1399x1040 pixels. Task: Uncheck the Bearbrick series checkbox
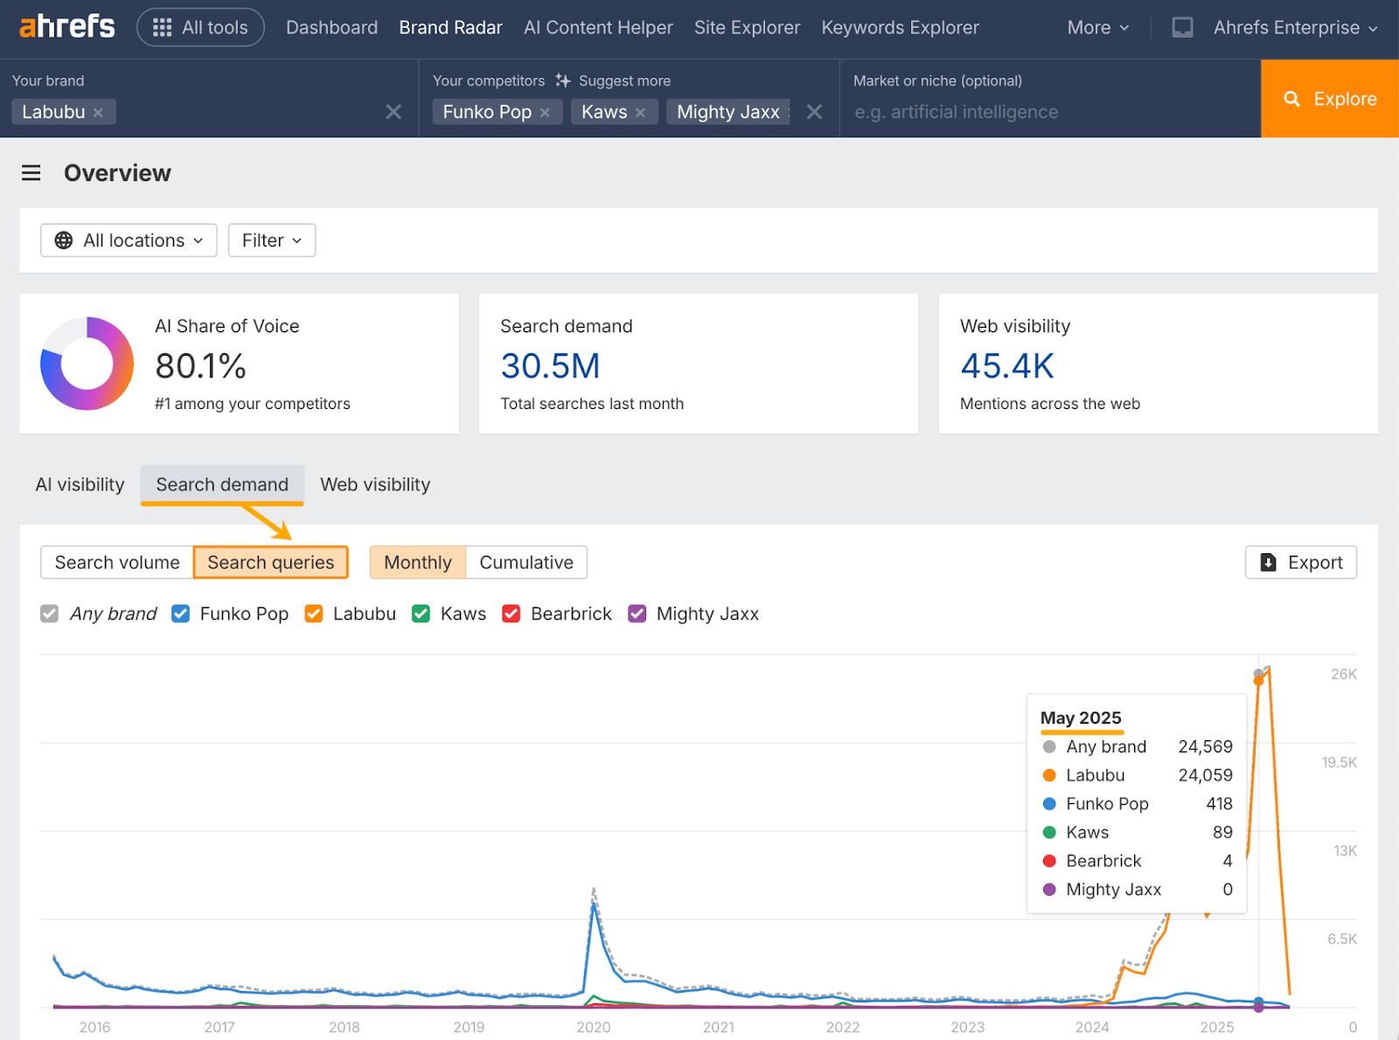click(x=511, y=614)
